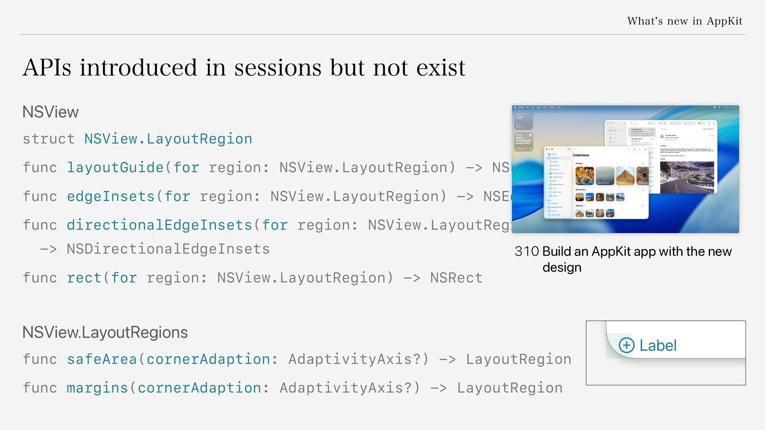765x430 pixels.
Task: Select the layoutGuide function name
Action: pyautogui.click(x=115, y=168)
